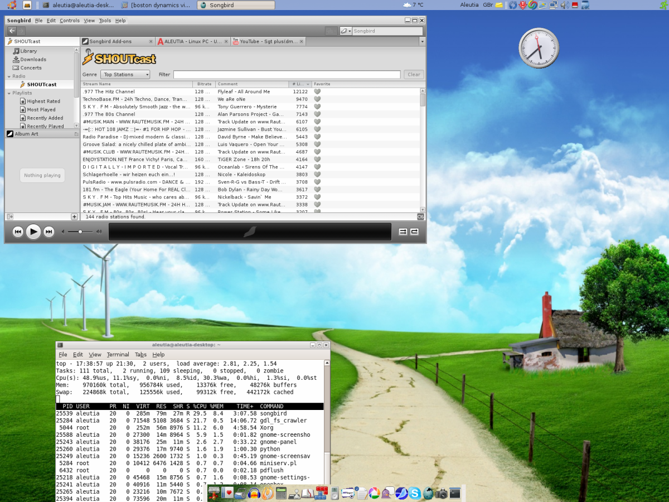The width and height of the screenshot is (669, 502).
Task: Open the tab list dropdown arrow
Action: [x=422, y=41]
